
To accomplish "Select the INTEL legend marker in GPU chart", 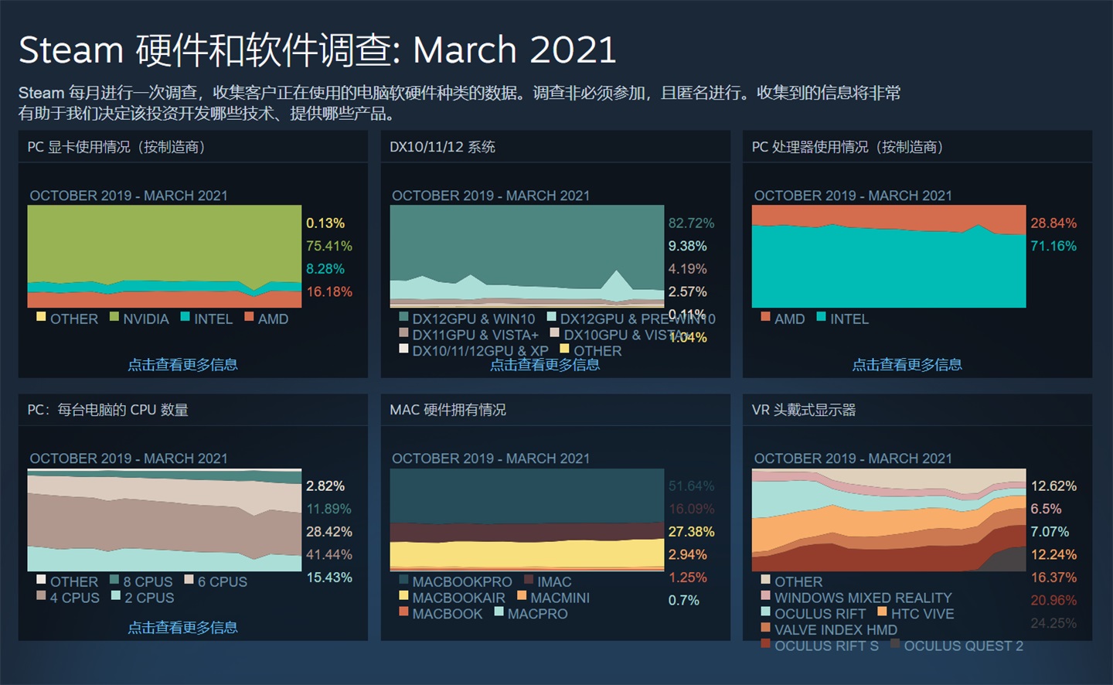I will [x=186, y=318].
